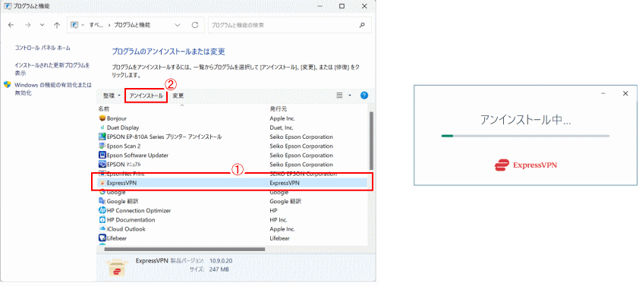Click the アンインストール toolbar button
The image size is (639, 286).
point(146,96)
